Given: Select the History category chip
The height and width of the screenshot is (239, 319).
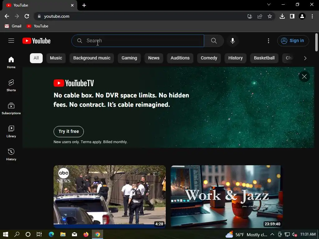Looking at the screenshot, I should (236, 58).
